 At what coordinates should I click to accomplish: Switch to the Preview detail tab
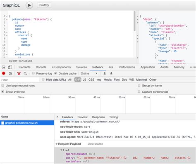click(82, 117)
